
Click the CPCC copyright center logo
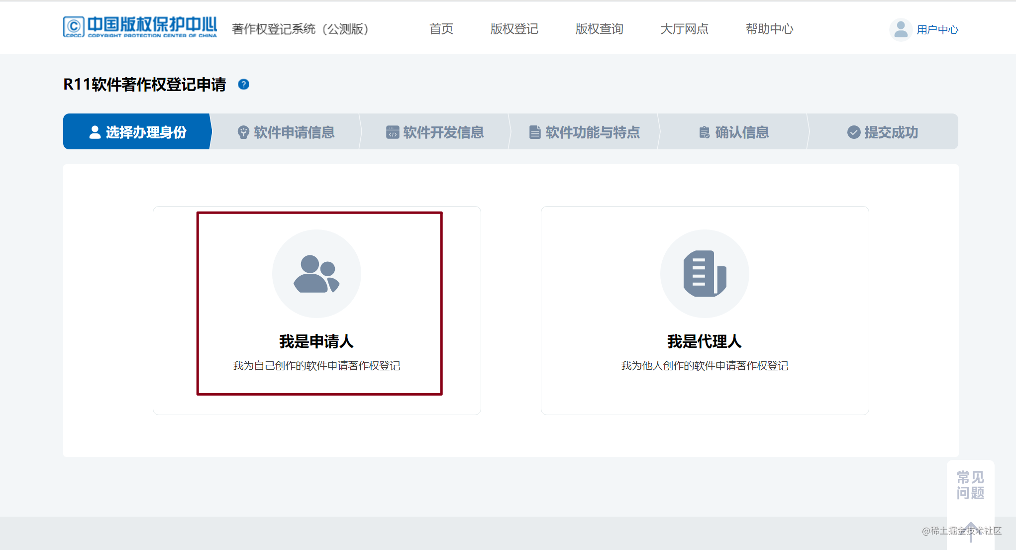[140, 27]
